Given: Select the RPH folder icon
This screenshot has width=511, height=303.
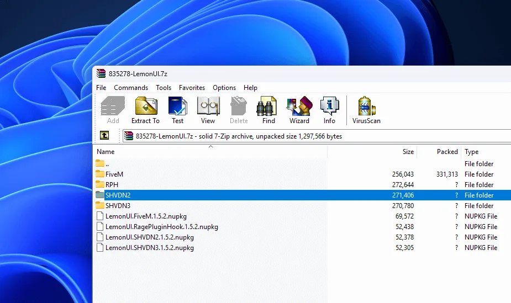Looking at the screenshot, I should point(100,184).
